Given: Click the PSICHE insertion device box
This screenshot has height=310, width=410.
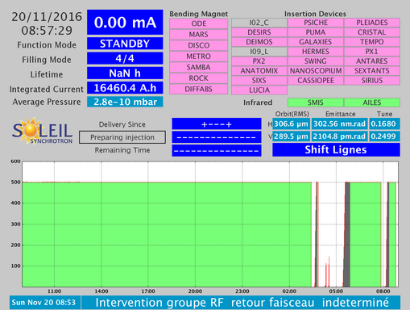Looking at the screenshot, I should pos(316,23).
